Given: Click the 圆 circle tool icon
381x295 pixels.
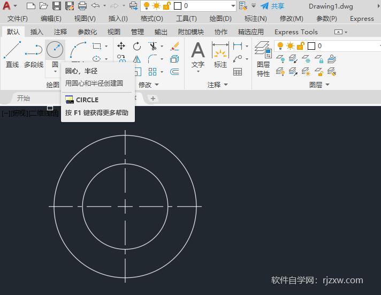Looking at the screenshot, I should [x=55, y=49].
